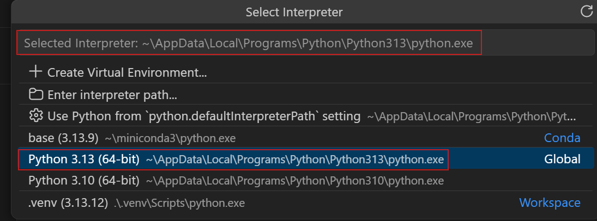Viewport: 597px width, 221px height.
Task: Click the folder icon for Enter interpreter path
Action: [x=36, y=95]
